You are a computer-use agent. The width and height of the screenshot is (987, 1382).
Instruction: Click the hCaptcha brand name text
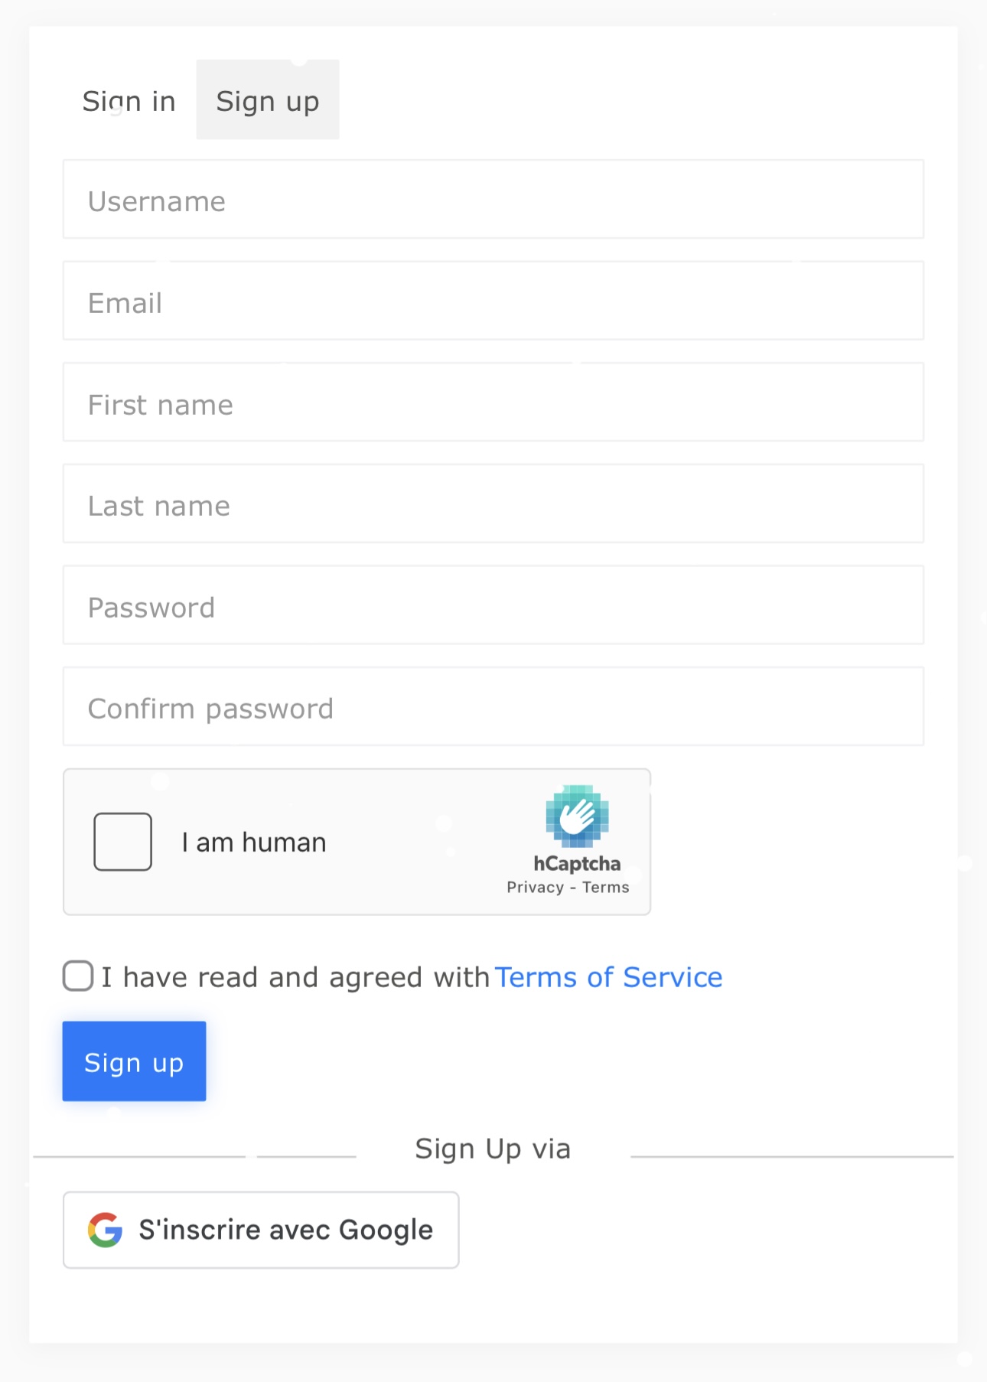[577, 864]
